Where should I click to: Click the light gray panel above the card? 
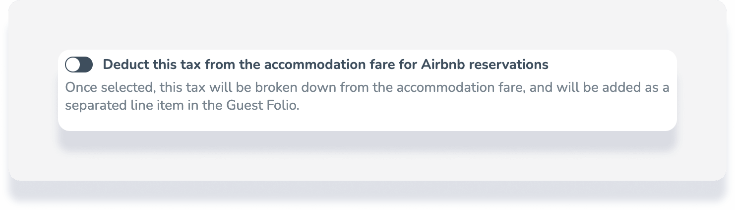point(367,25)
